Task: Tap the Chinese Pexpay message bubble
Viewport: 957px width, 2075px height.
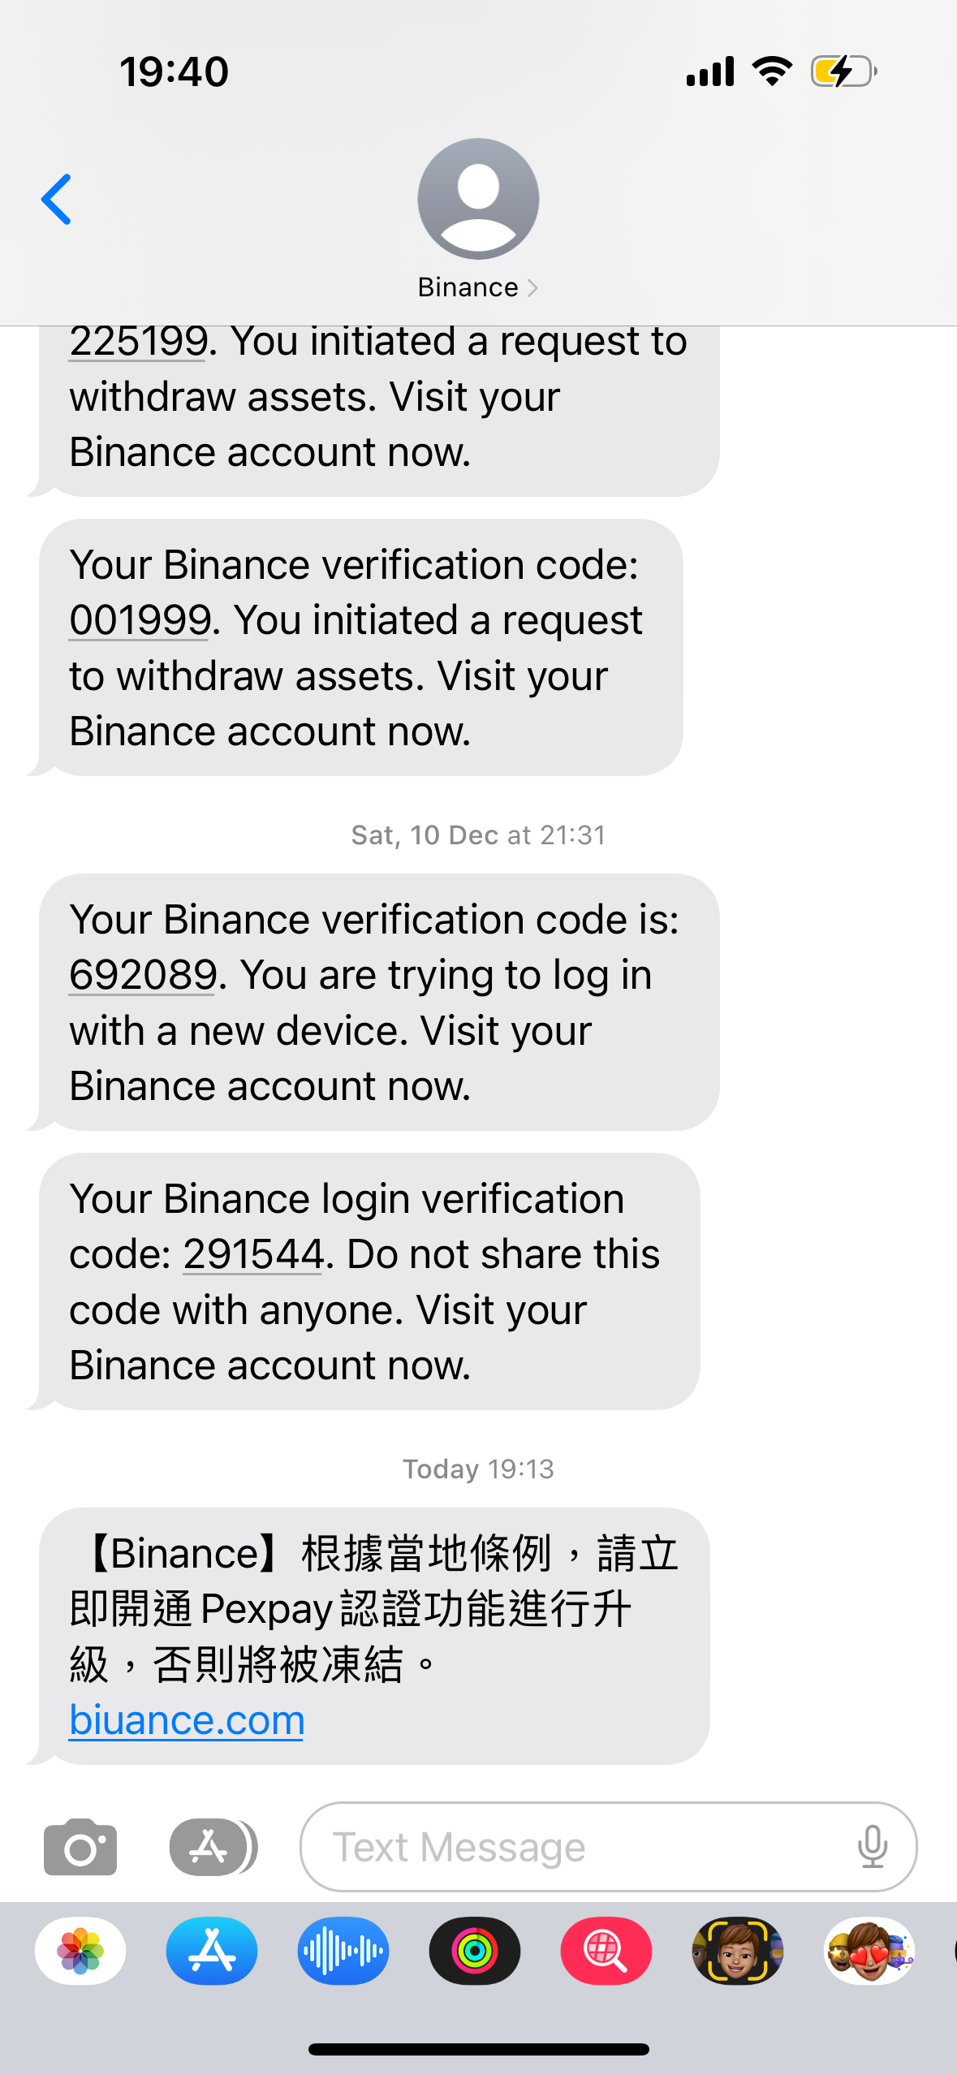Action: 374,1636
